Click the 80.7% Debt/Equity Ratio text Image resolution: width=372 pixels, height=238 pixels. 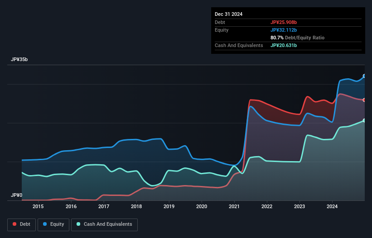[x=297, y=38]
